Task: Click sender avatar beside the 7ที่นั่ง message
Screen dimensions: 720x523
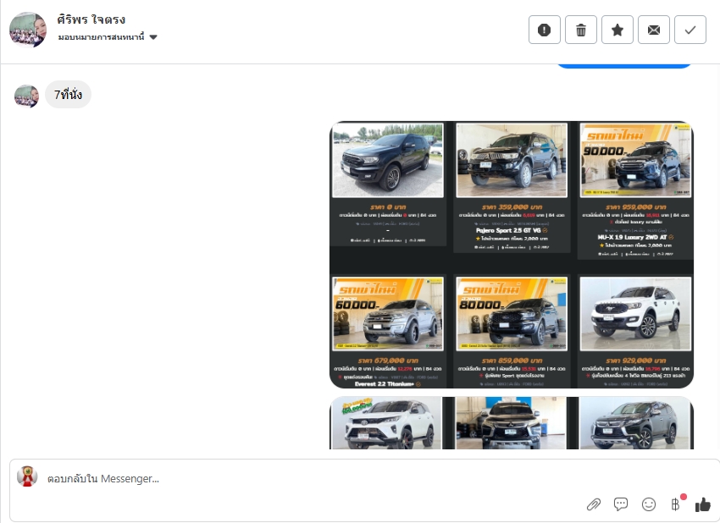Action: 27,96
